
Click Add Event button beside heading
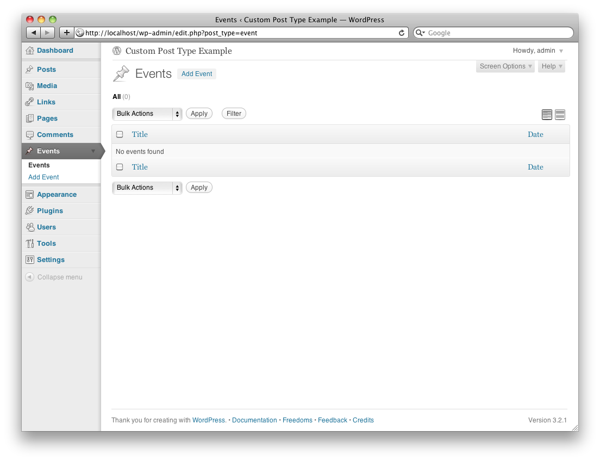197,74
